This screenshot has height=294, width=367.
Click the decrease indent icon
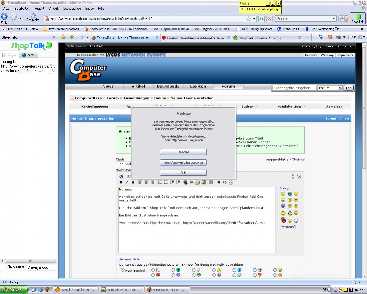click(x=172, y=182)
